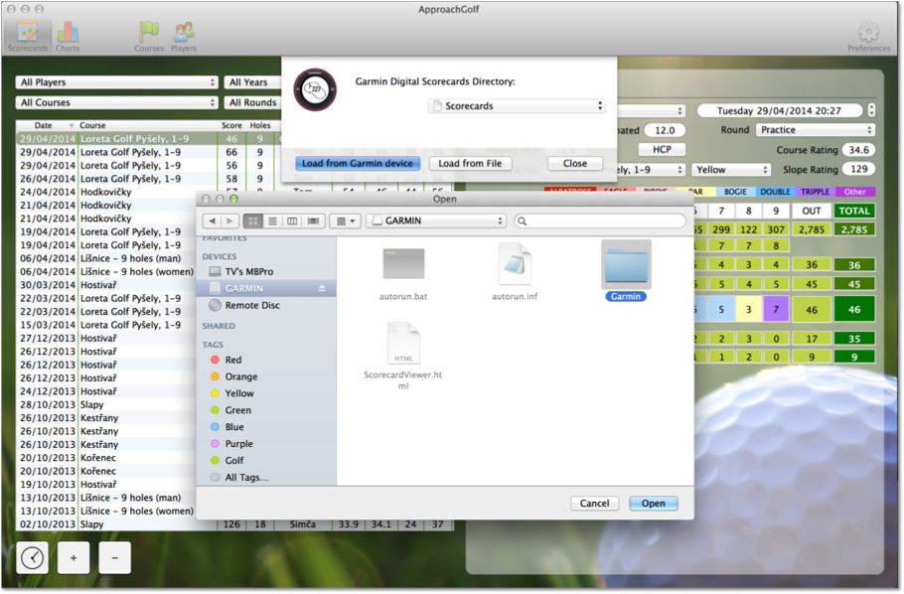
Task: Open the All Rounds filter dropdown
Action: (x=252, y=102)
